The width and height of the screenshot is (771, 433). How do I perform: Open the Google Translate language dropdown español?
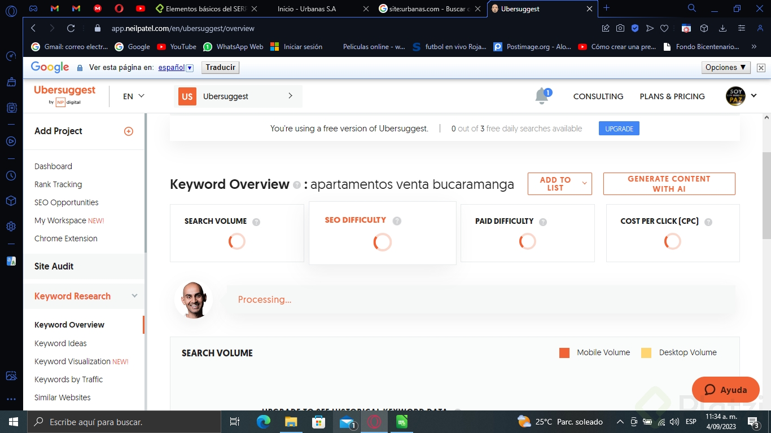[x=176, y=68]
